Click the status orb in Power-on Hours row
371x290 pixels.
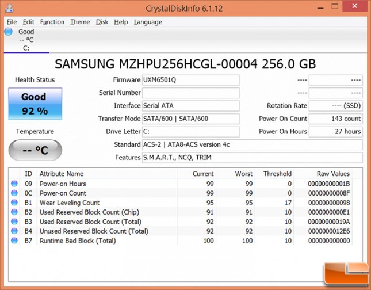14,184
